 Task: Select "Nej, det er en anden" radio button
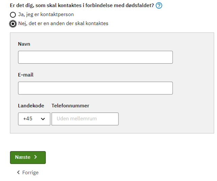click(x=13, y=24)
